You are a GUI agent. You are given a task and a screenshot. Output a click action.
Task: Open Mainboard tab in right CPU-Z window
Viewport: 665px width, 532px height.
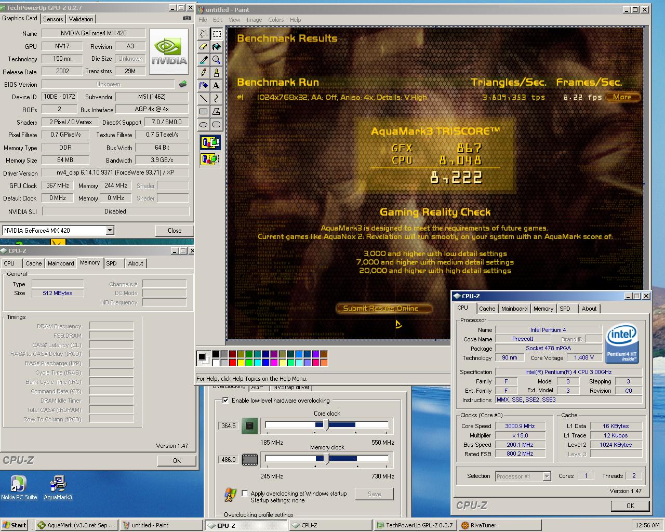[514, 309]
